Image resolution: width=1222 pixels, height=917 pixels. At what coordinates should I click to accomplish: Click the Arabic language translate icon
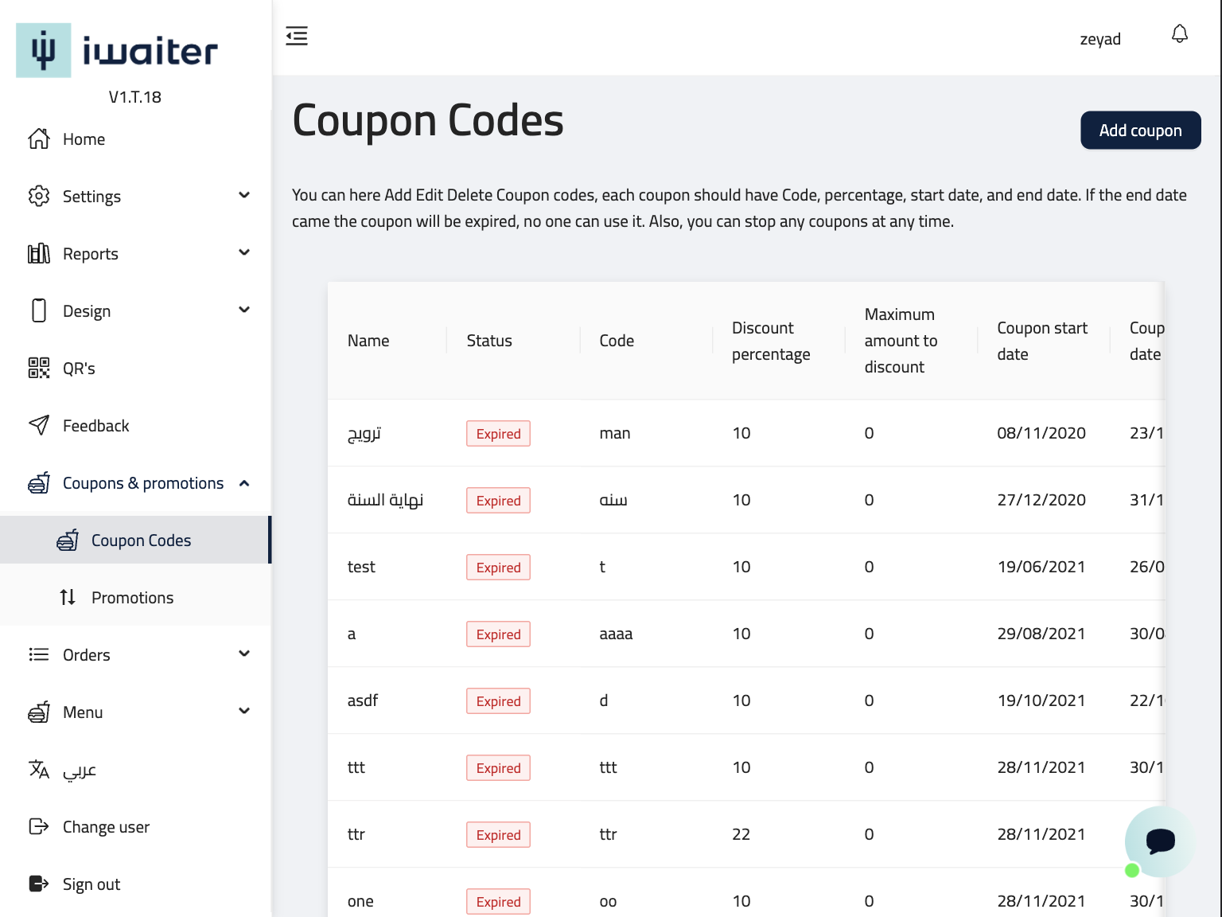(39, 770)
